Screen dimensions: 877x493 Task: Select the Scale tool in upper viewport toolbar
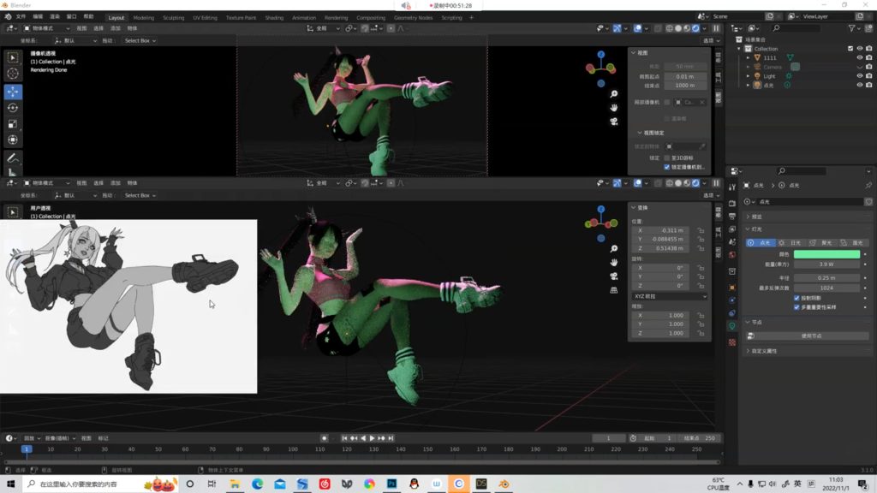point(13,123)
